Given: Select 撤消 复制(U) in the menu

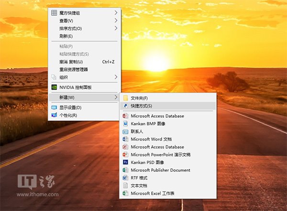Looking at the screenshot, I should 71,62.
